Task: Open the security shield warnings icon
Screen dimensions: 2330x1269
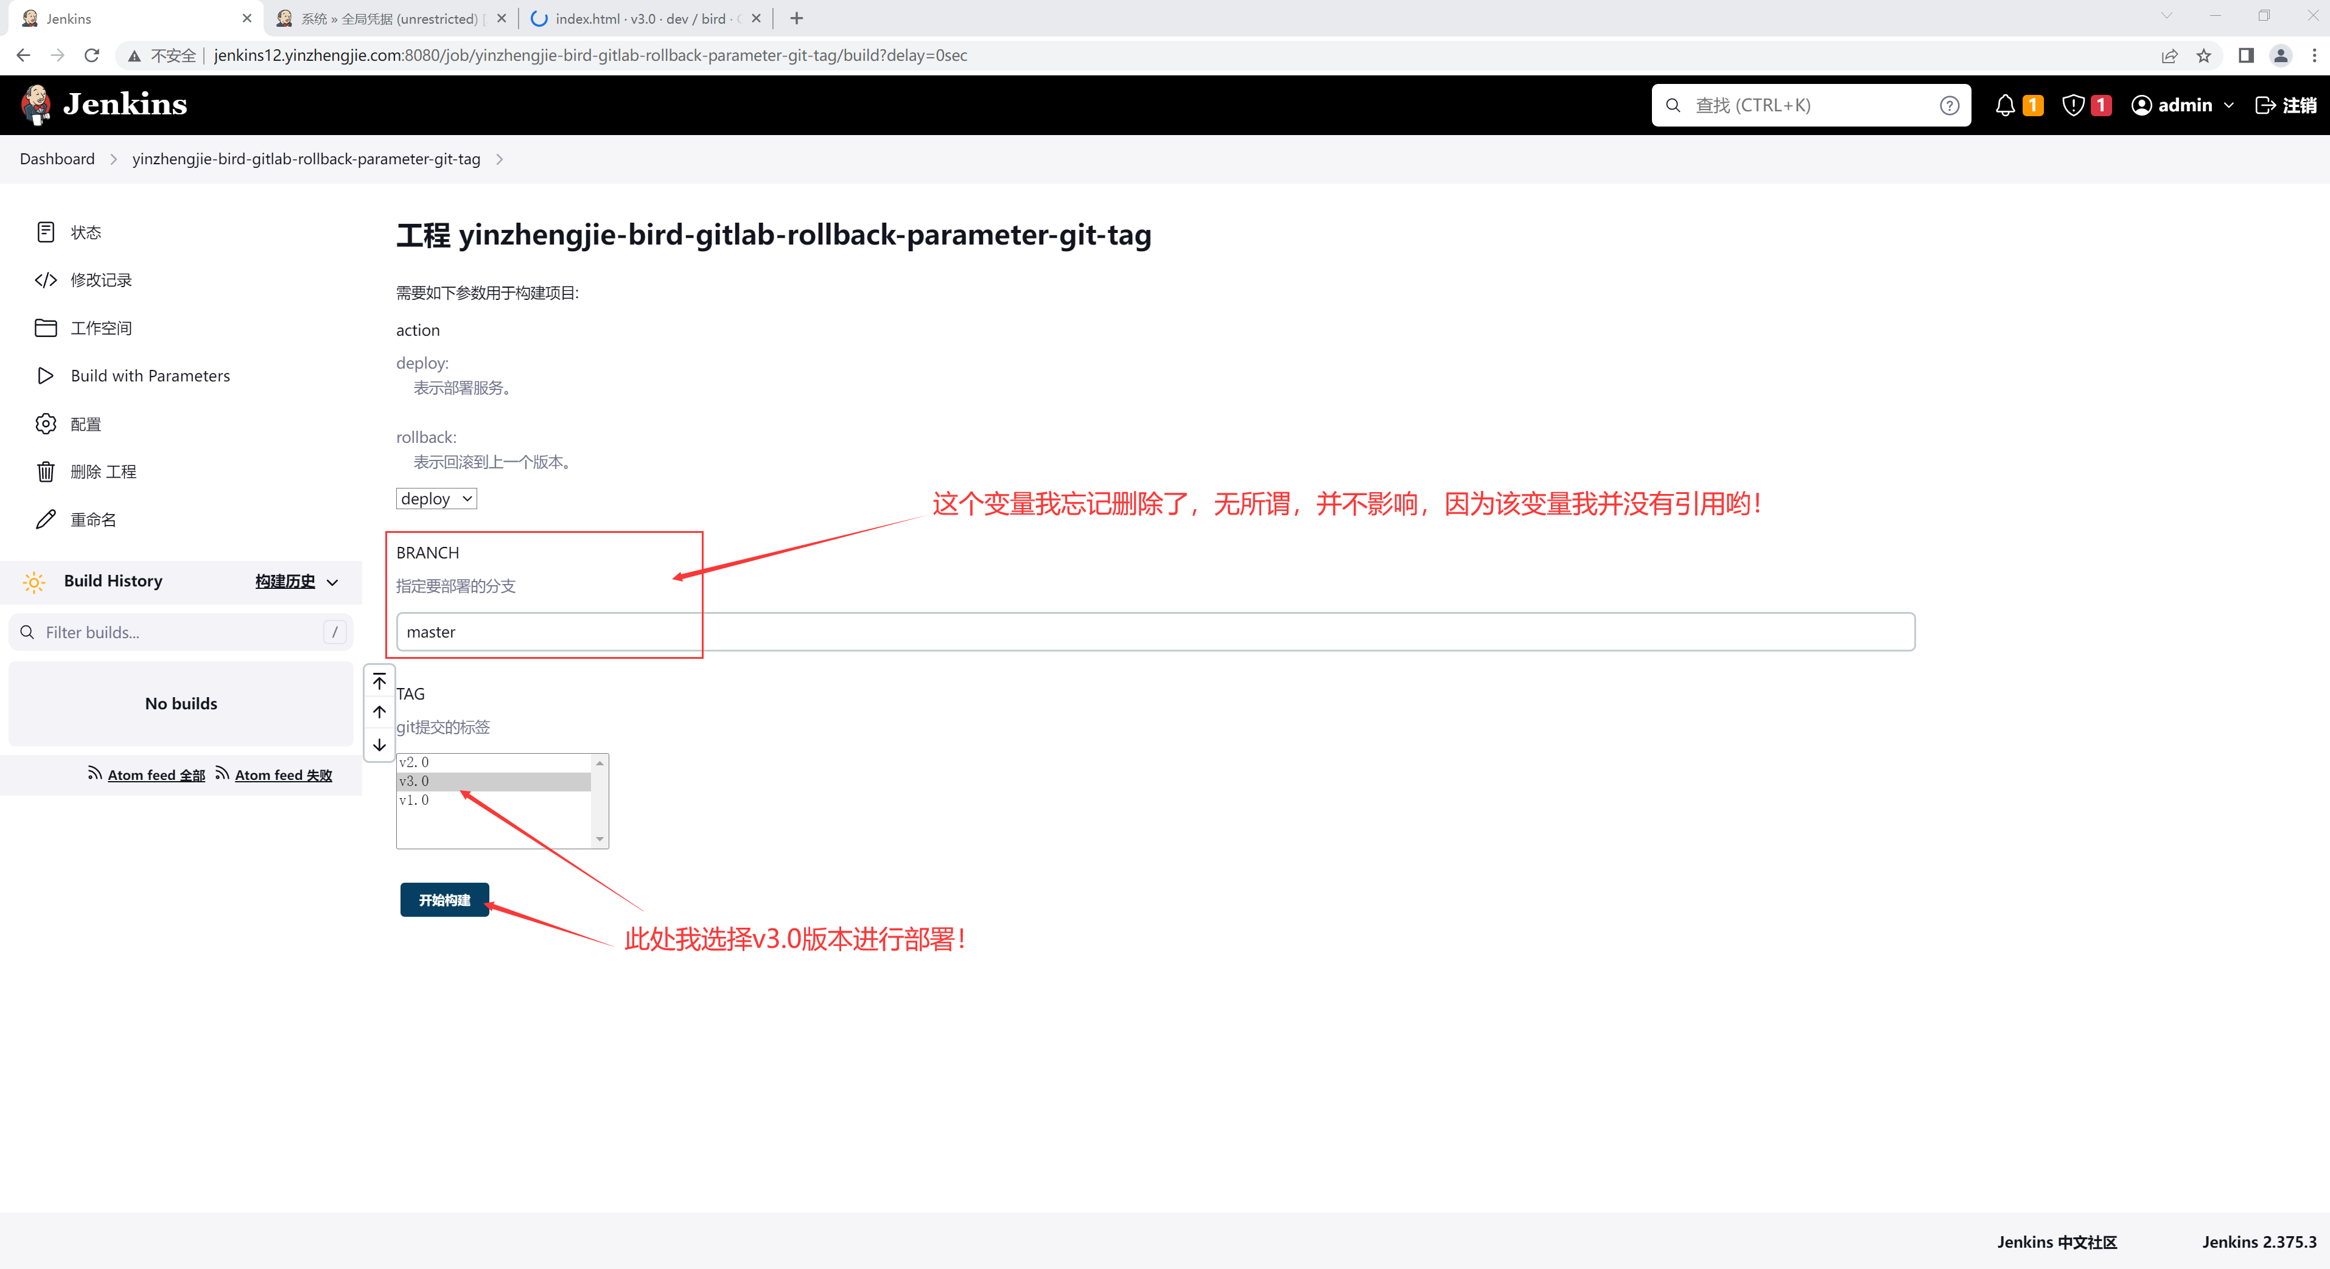Action: tap(2073, 105)
